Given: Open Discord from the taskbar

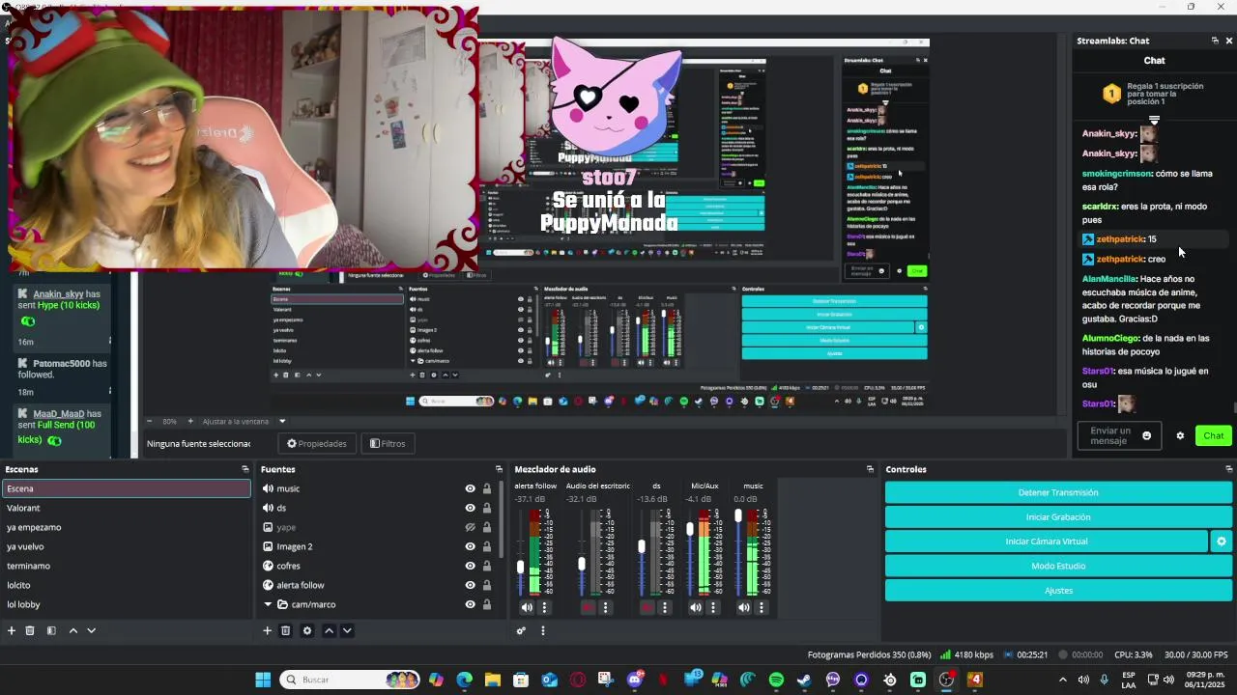Looking at the screenshot, I should pyautogui.click(x=635, y=680).
